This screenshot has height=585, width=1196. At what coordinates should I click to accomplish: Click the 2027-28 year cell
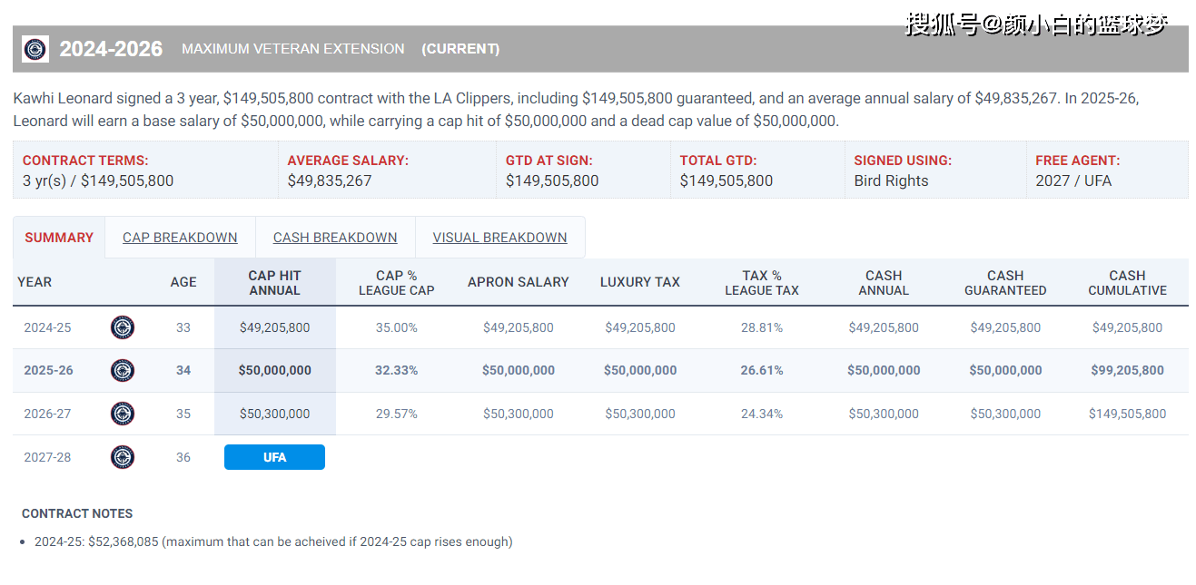pos(47,457)
